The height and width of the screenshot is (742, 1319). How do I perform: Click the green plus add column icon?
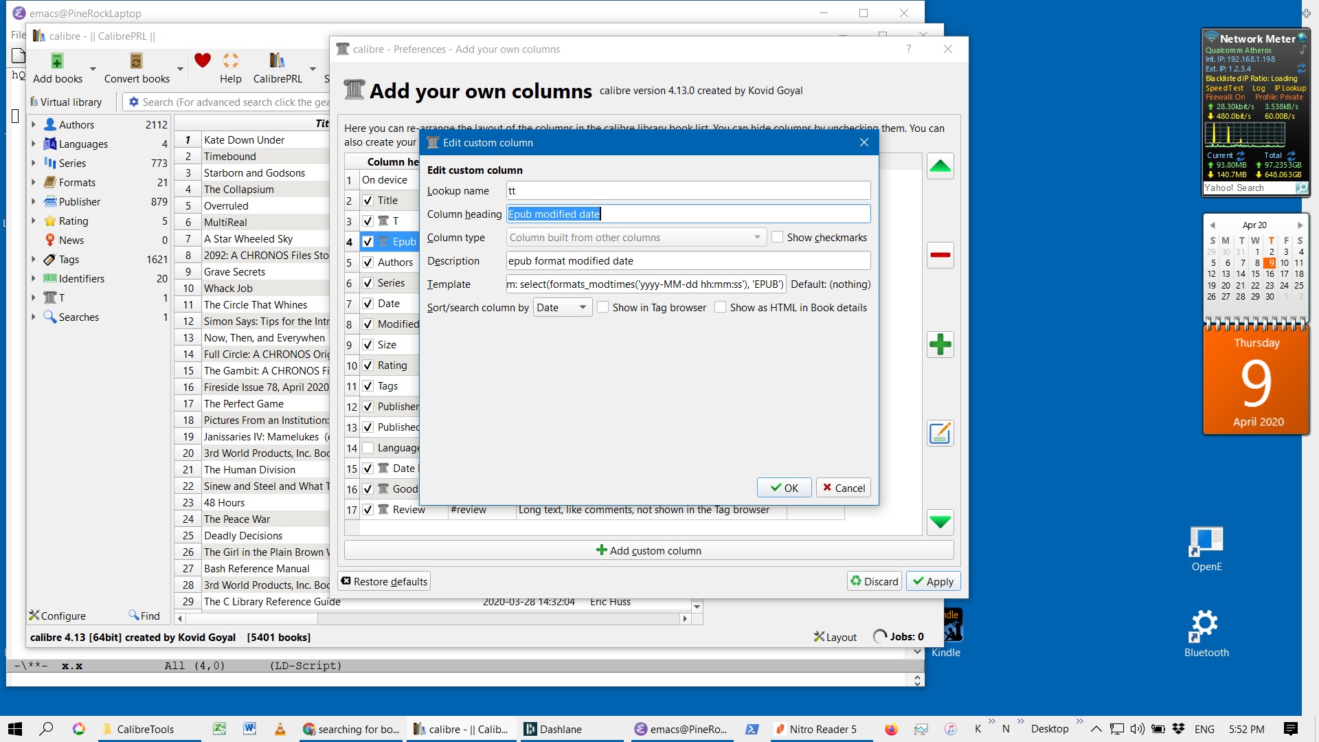(940, 344)
